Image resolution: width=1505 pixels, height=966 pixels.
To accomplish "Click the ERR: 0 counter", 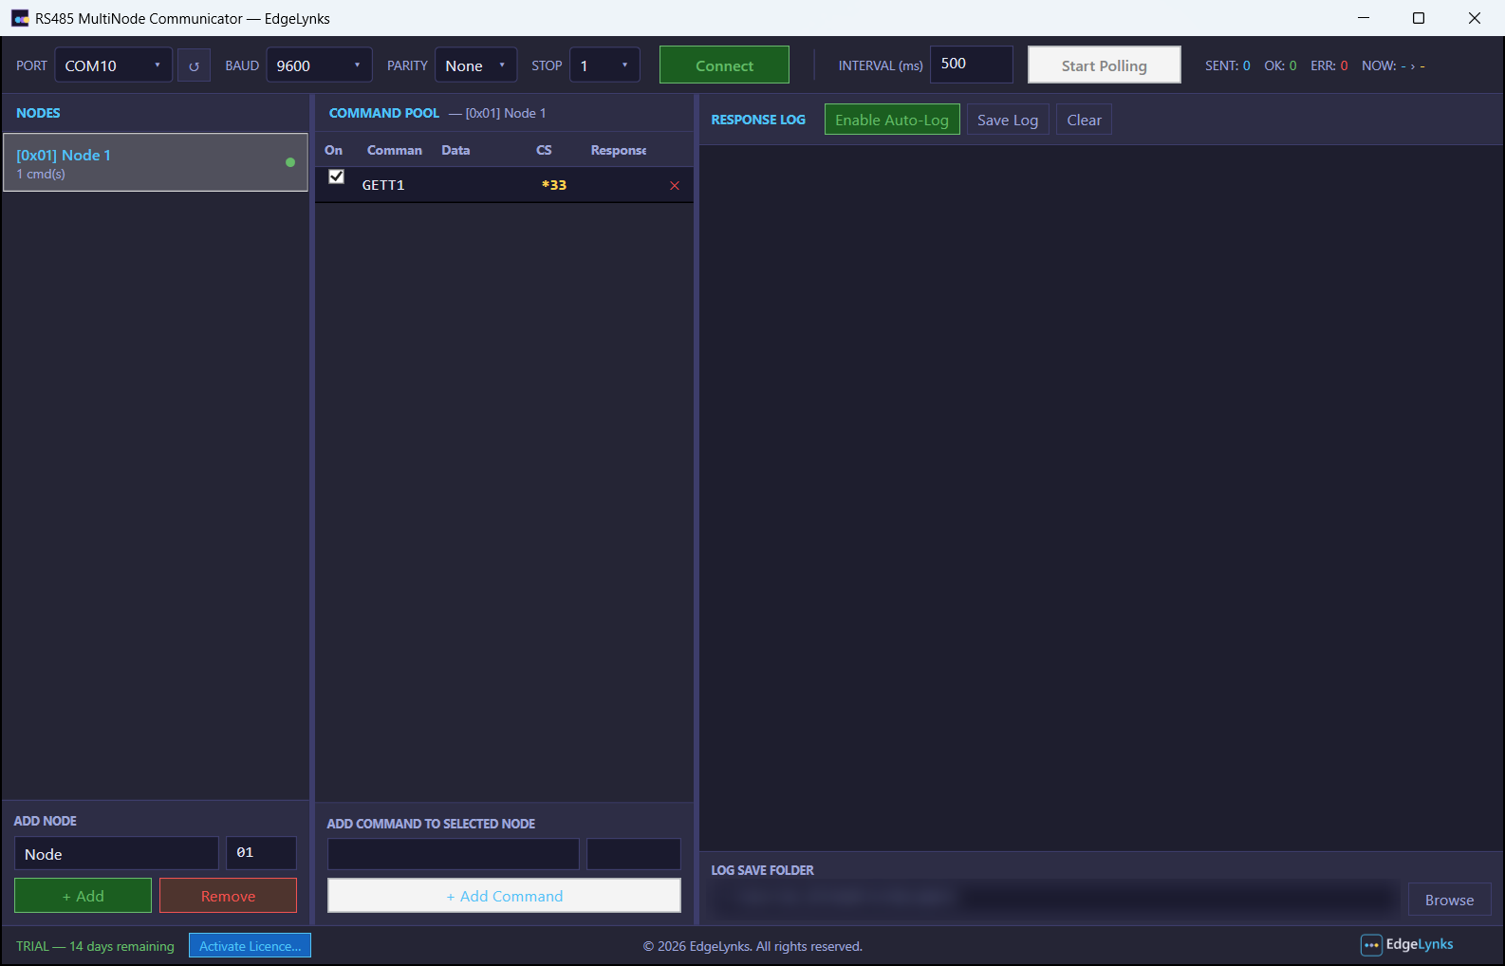I will [x=1329, y=65].
